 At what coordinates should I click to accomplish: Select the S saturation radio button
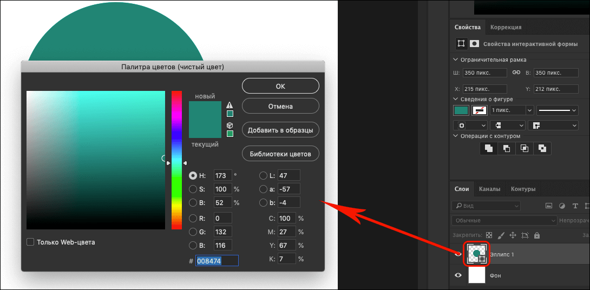pos(193,189)
